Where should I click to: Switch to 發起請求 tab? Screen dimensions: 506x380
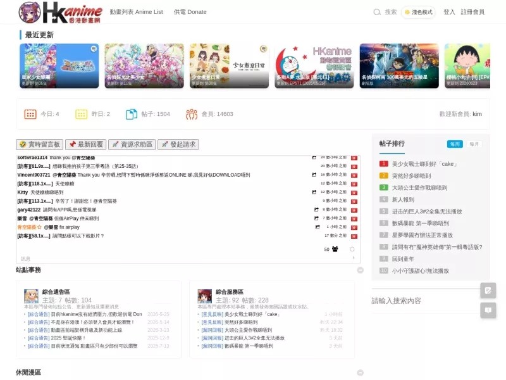pos(178,144)
